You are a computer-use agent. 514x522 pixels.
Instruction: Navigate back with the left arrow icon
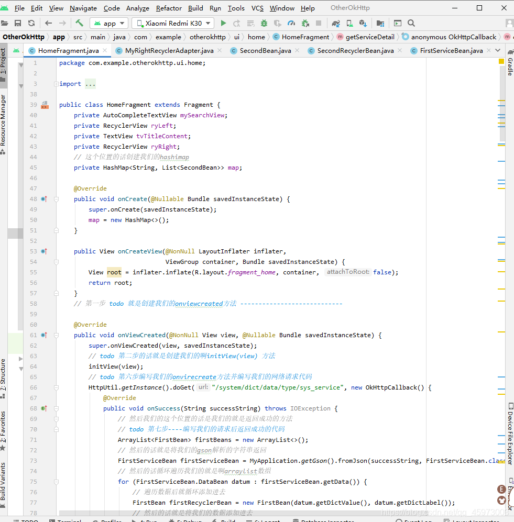point(49,24)
